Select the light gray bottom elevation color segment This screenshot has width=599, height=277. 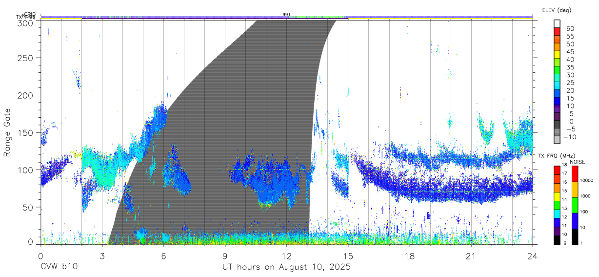(558, 141)
